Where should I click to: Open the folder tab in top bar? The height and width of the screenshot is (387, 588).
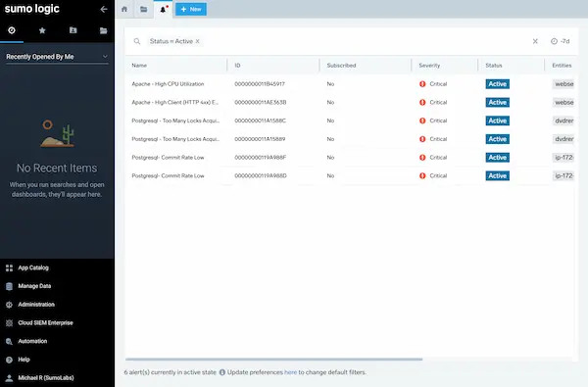(x=144, y=9)
